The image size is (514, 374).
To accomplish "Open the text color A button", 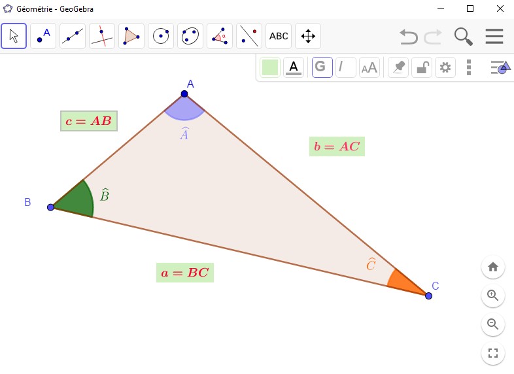I will click(x=294, y=67).
